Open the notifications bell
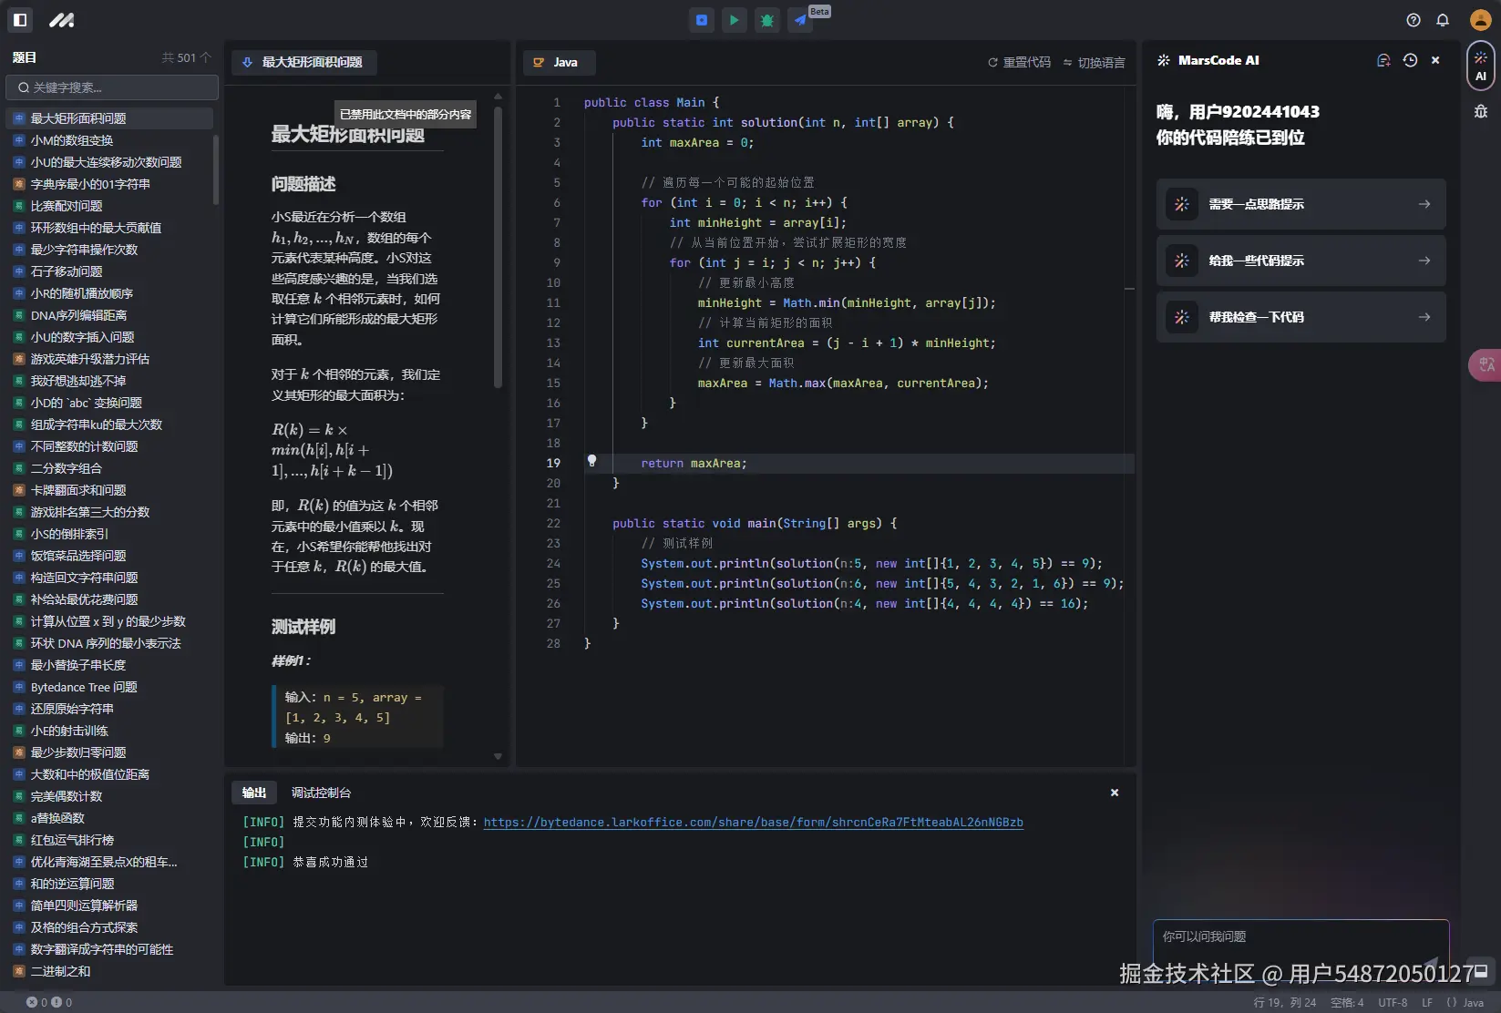The image size is (1501, 1013). (1443, 20)
